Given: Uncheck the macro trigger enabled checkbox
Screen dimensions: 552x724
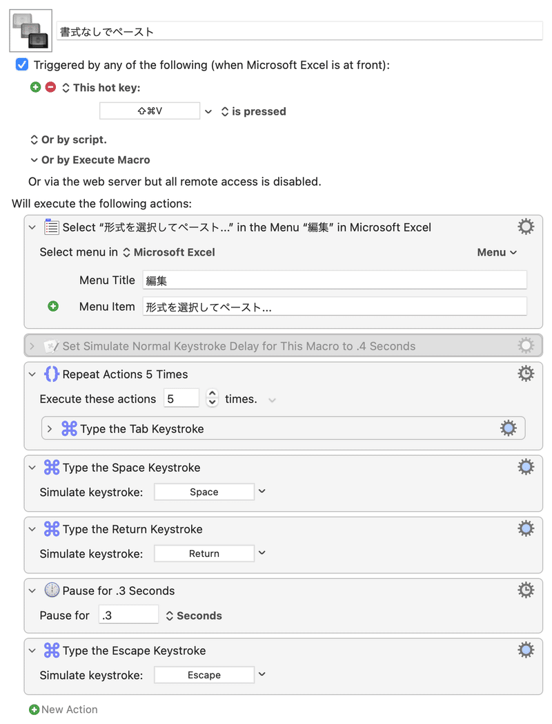Looking at the screenshot, I should (21, 65).
